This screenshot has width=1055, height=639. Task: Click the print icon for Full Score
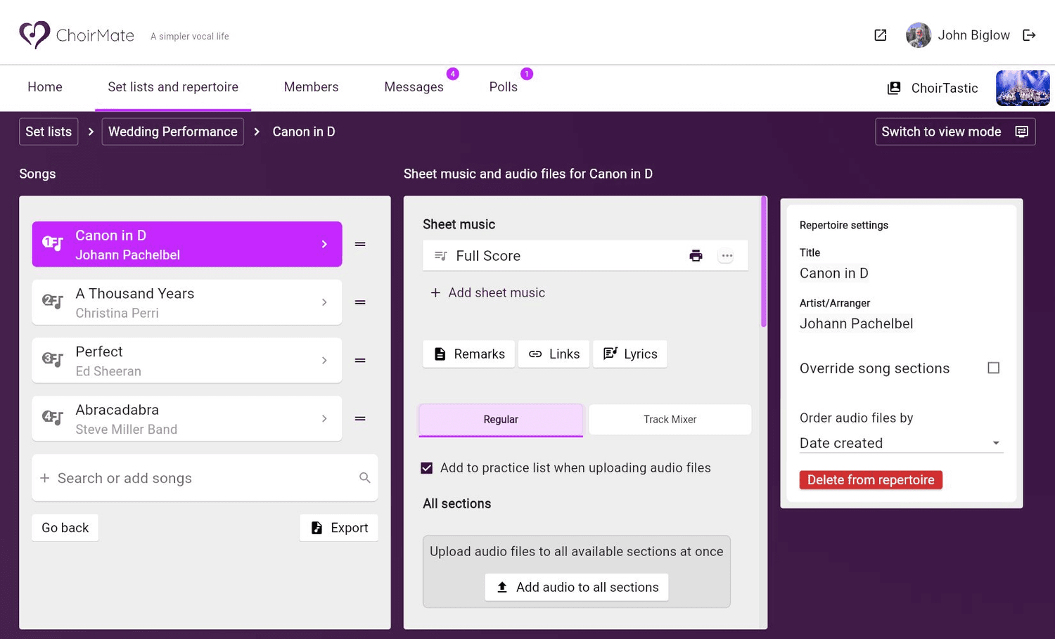point(696,256)
